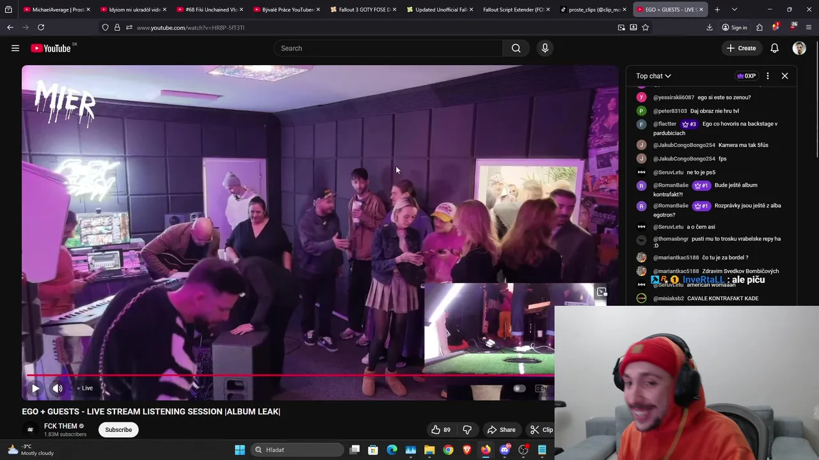This screenshot has width=819, height=460.
Task: Open live chat more options menu
Action: [x=768, y=76]
